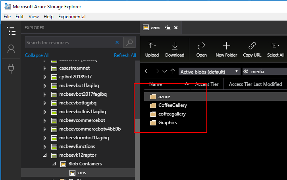Open the Explorer panel sidebar icon
Viewport: 287px width, 180px height.
click(11, 31)
